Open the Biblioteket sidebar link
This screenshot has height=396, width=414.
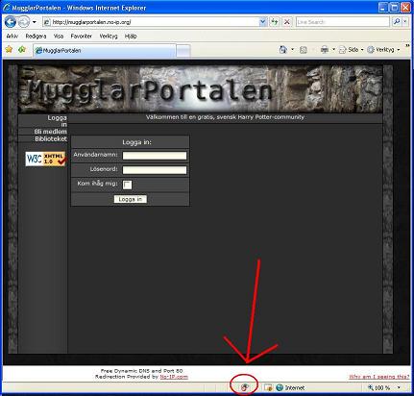coord(51,139)
